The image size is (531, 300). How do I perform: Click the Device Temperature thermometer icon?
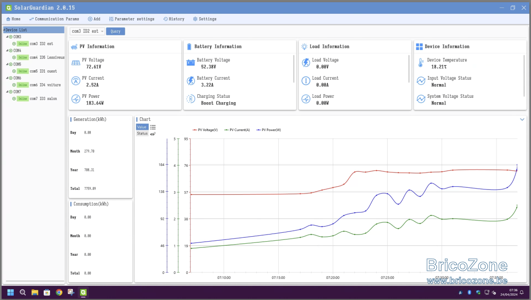point(420,63)
